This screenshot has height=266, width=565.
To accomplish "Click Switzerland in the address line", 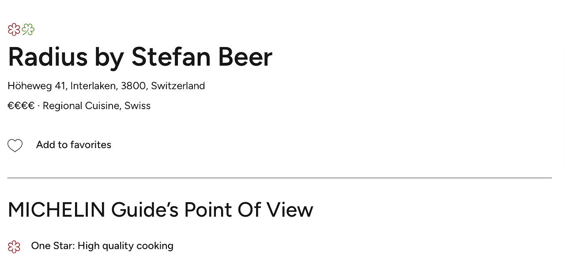I will [x=178, y=86].
